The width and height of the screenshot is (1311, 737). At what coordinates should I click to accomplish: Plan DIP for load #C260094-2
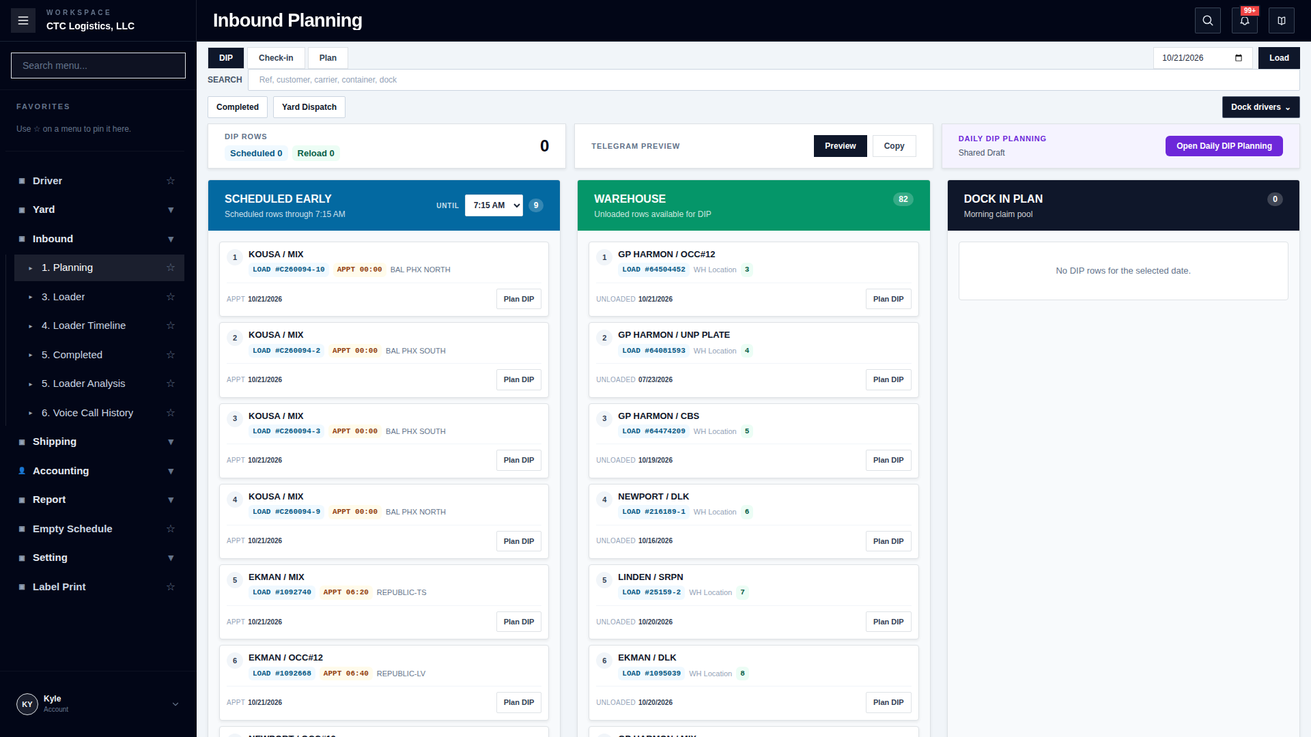(519, 379)
